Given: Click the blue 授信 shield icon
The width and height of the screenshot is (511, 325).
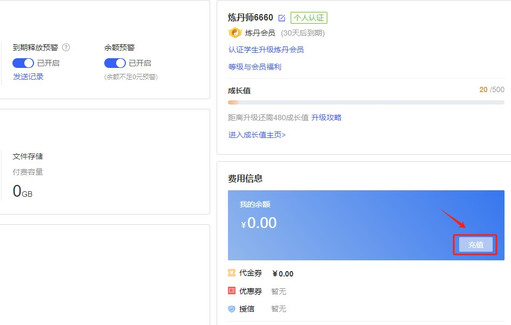Looking at the screenshot, I should click(232, 309).
